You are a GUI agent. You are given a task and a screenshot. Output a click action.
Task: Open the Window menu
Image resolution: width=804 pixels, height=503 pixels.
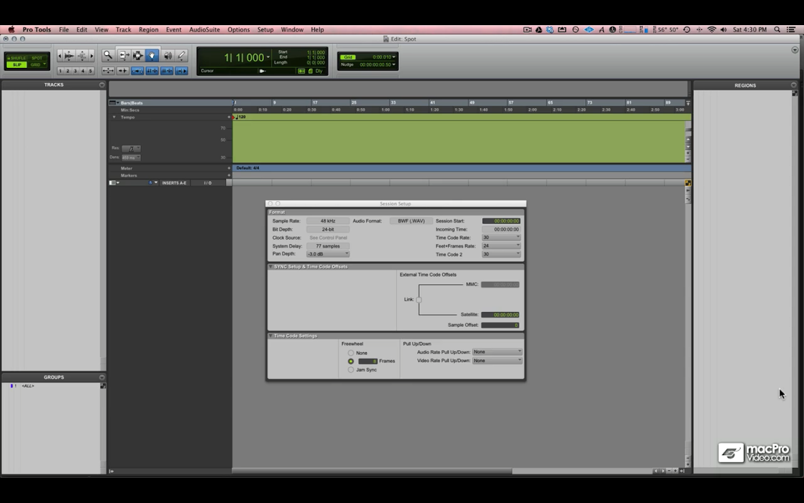tap(292, 30)
